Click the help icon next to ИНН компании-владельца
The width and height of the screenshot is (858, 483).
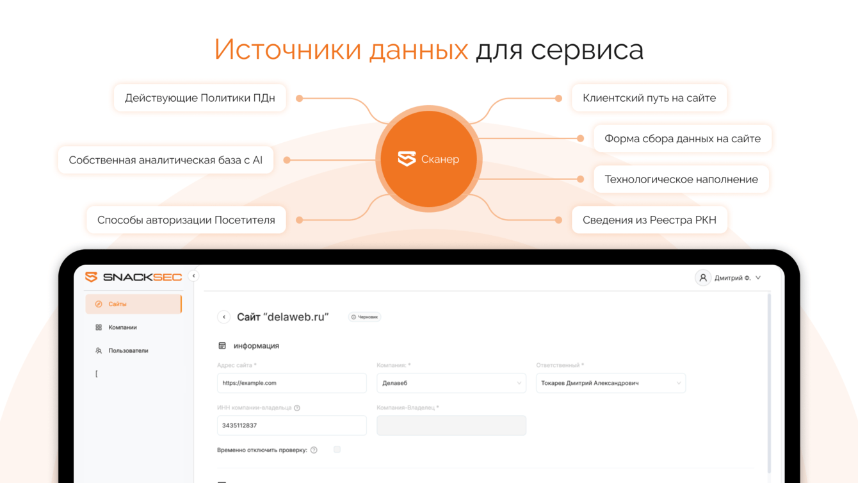click(x=297, y=408)
